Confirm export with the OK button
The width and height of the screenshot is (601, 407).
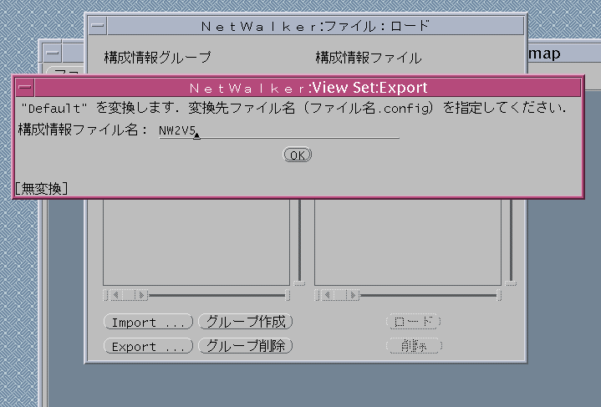297,155
